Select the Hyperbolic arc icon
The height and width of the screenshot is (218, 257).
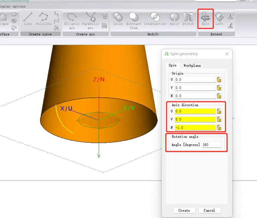coord(104,17)
